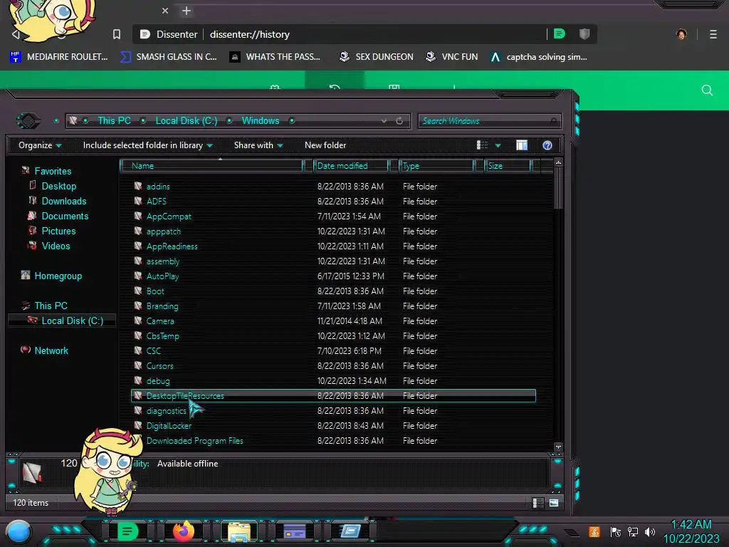Click the search magnifier on green bar
The image size is (729, 547).
coord(707,90)
